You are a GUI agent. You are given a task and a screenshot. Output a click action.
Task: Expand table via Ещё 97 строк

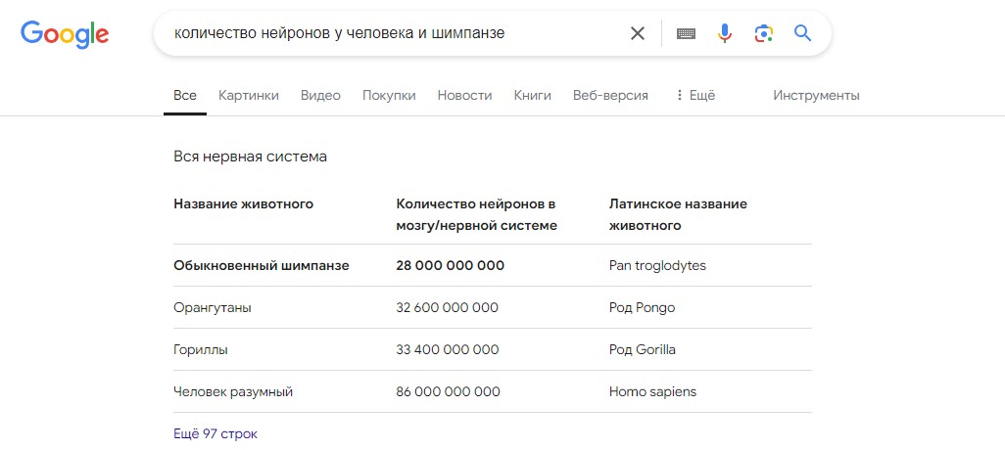(x=215, y=433)
